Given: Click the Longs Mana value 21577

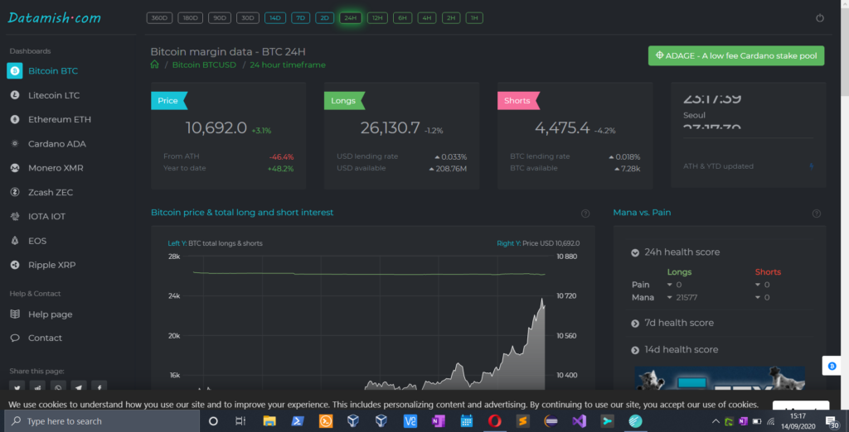Looking at the screenshot, I should [x=686, y=297].
